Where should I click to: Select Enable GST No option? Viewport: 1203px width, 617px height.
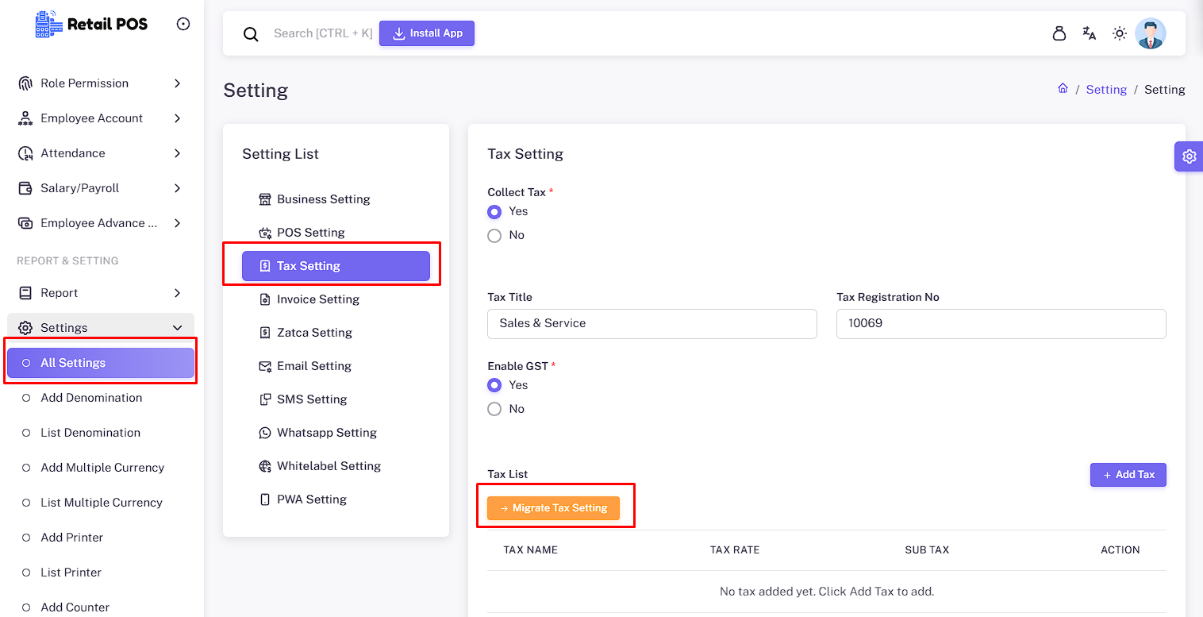pyautogui.click(x=494, y=409)
